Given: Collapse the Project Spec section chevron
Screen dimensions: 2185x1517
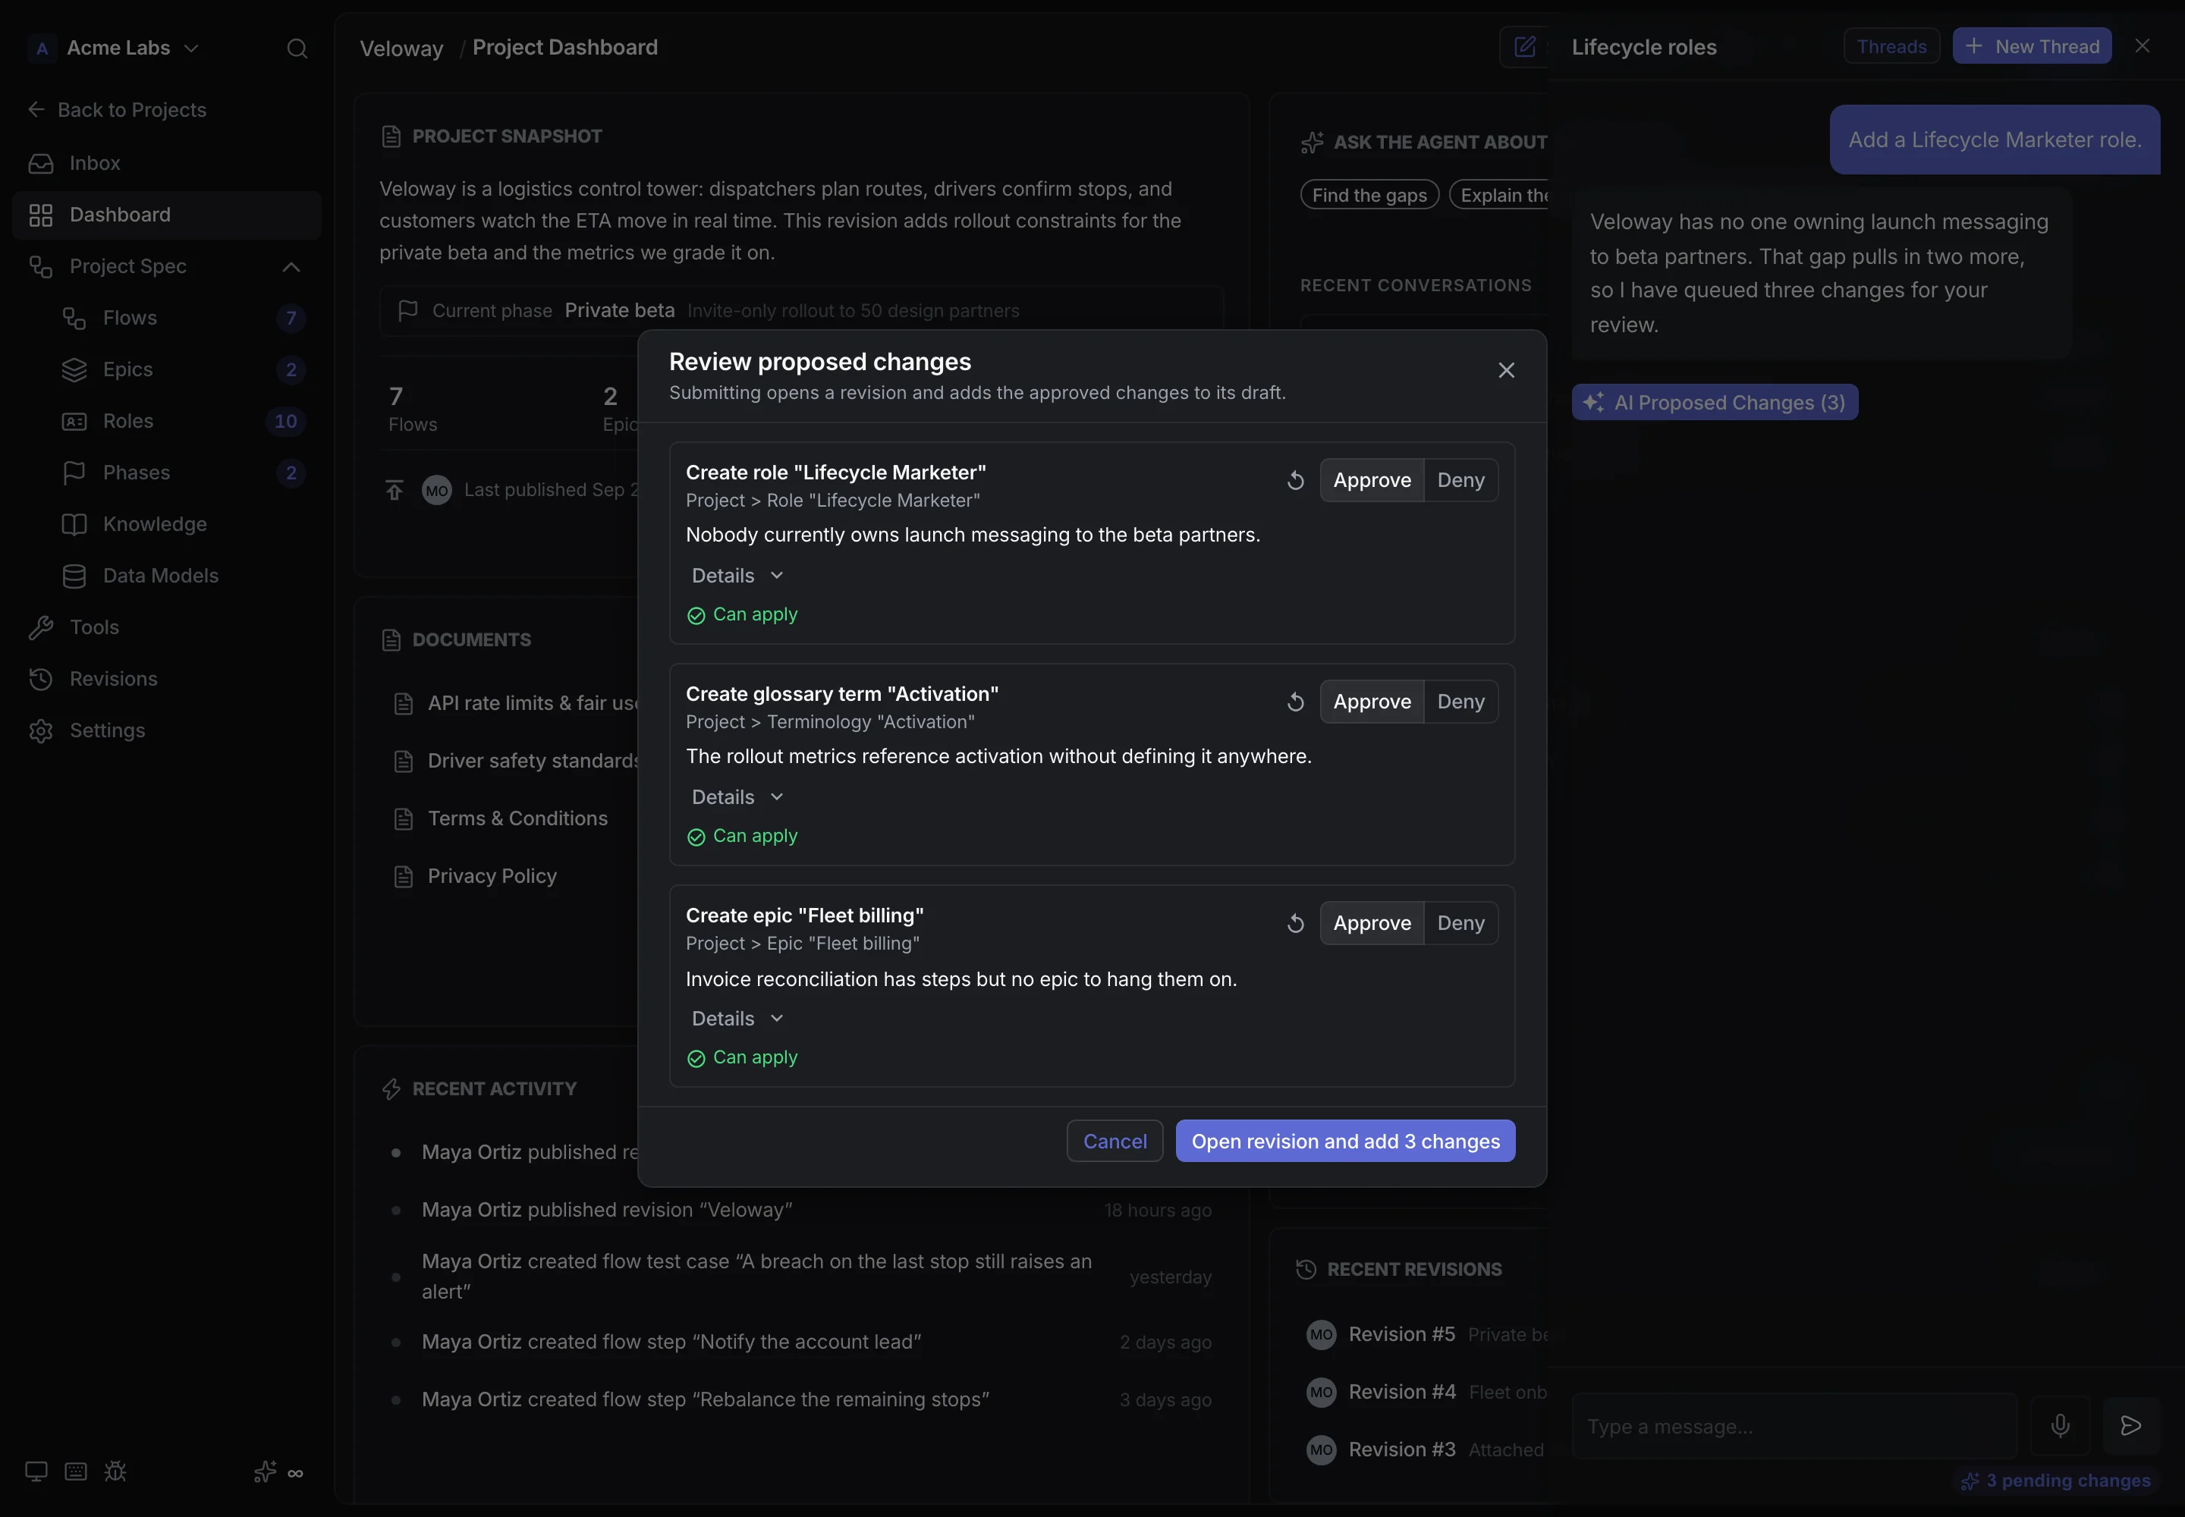Looking at the screenshot, I should (x=291, y=267).
